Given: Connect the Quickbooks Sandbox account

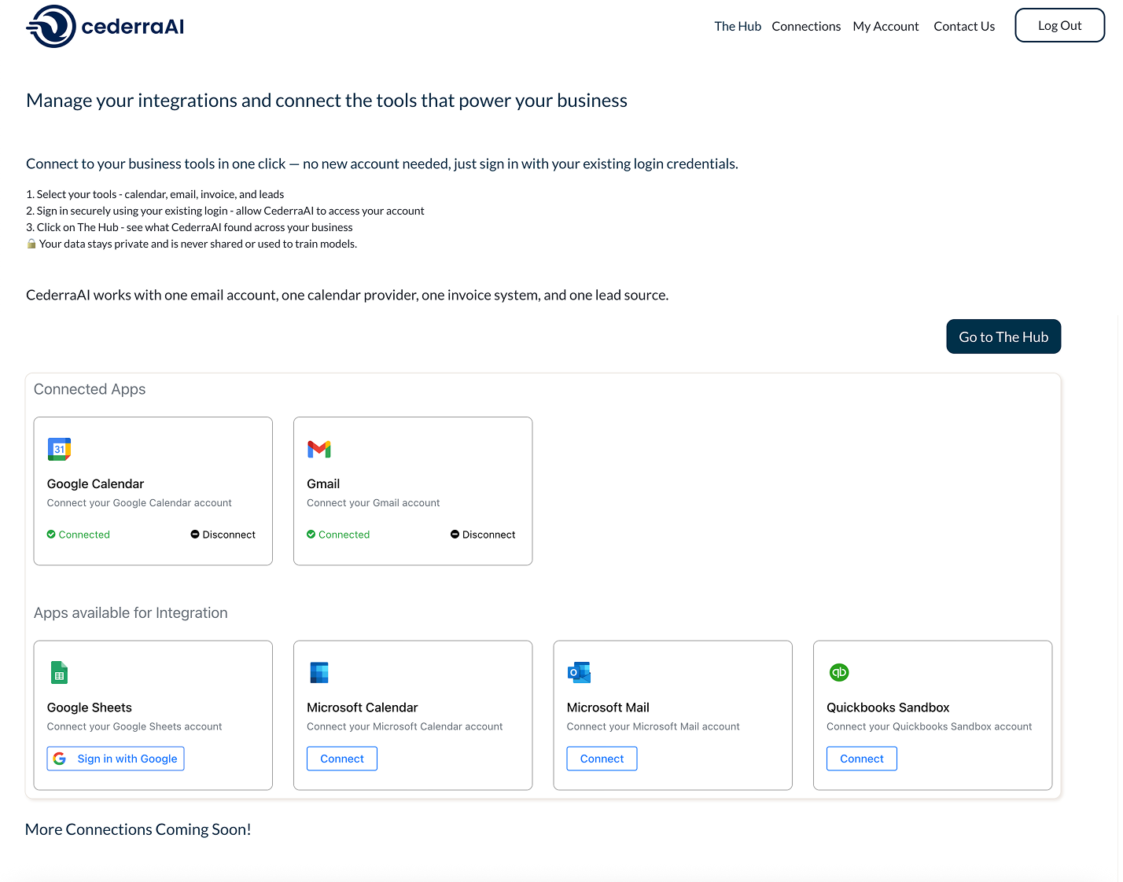Looking at the screenshot, I should coord(862,759).
